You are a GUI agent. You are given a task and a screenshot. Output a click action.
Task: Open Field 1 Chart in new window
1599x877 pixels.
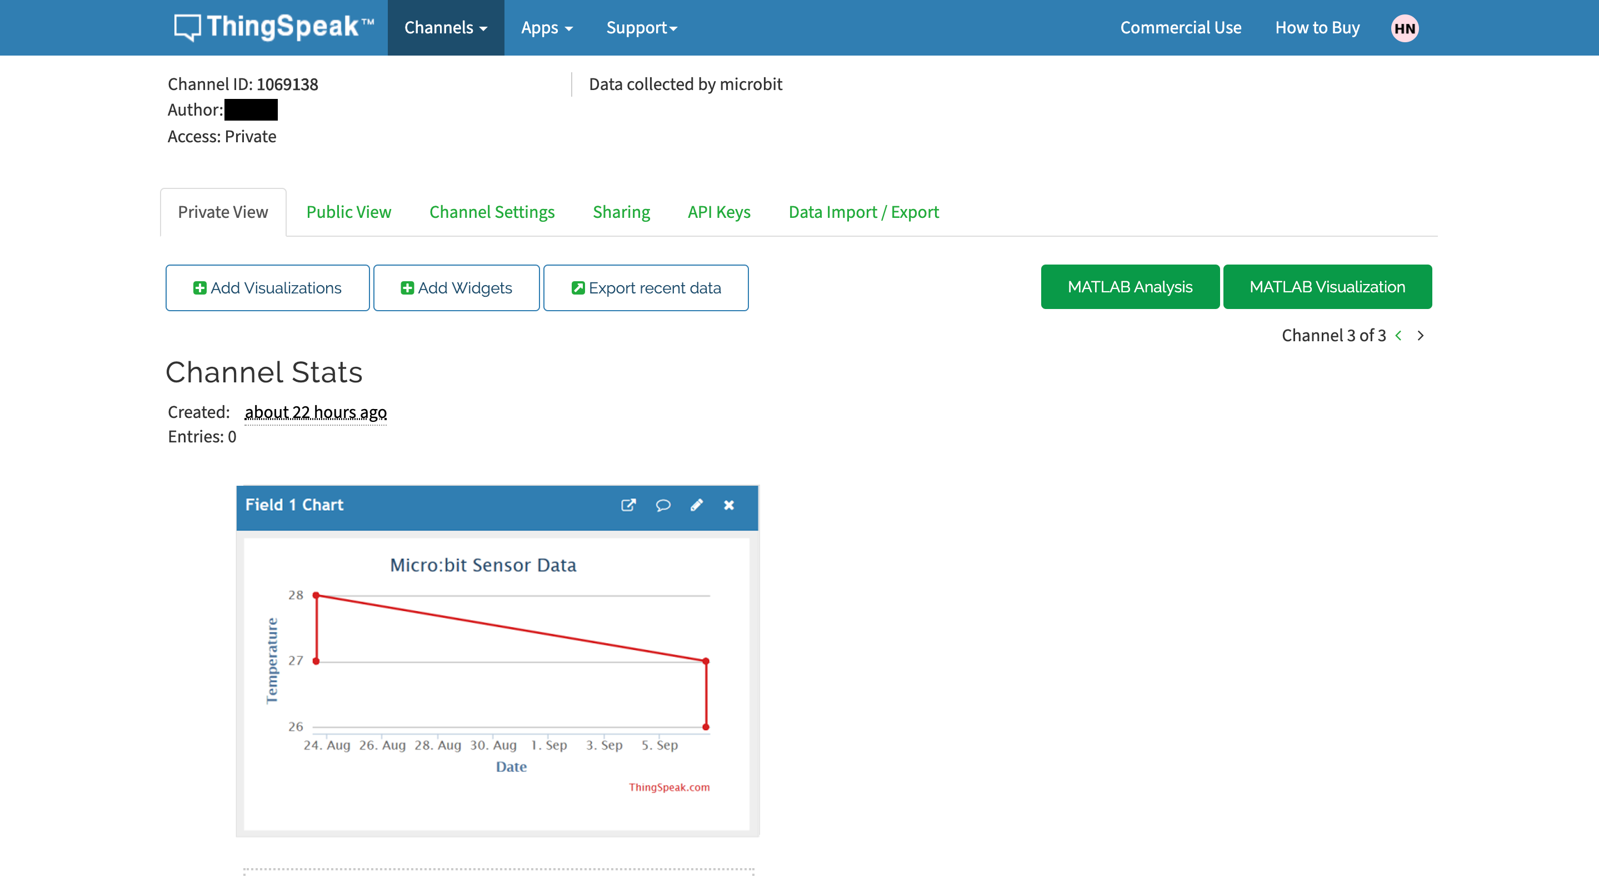pos(628,505)
